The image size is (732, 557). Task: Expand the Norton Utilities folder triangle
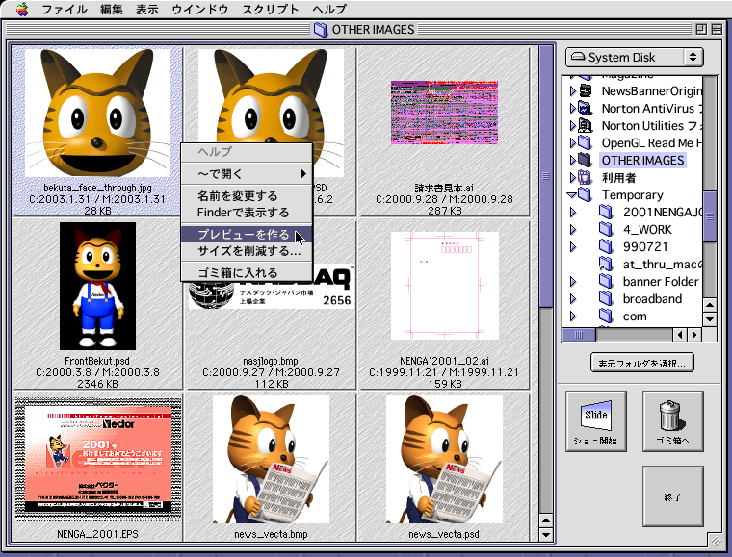click(x=573, y=125)
